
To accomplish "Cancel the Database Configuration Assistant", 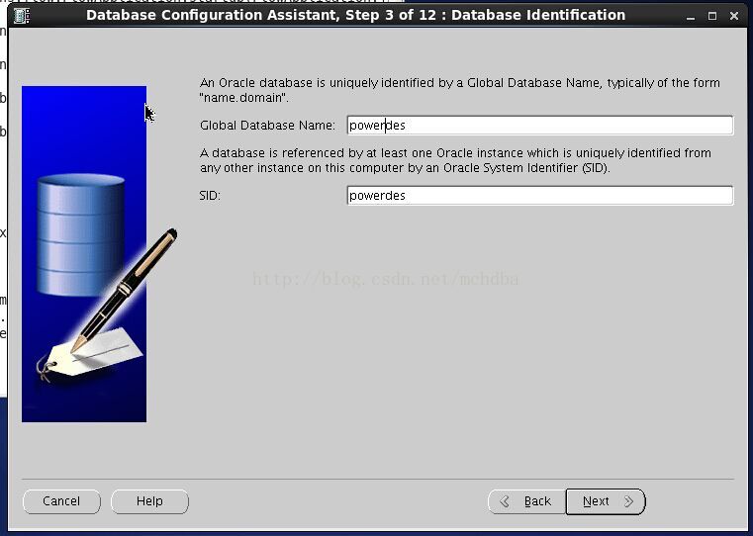I will pyautogui.click(x=61, y=501).
